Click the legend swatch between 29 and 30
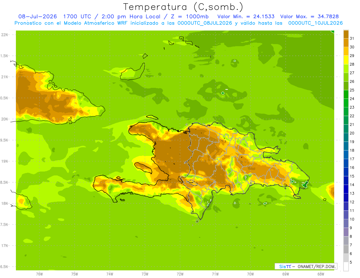The width and height of the screenshot is (360, 278). (x=346, y=51)
